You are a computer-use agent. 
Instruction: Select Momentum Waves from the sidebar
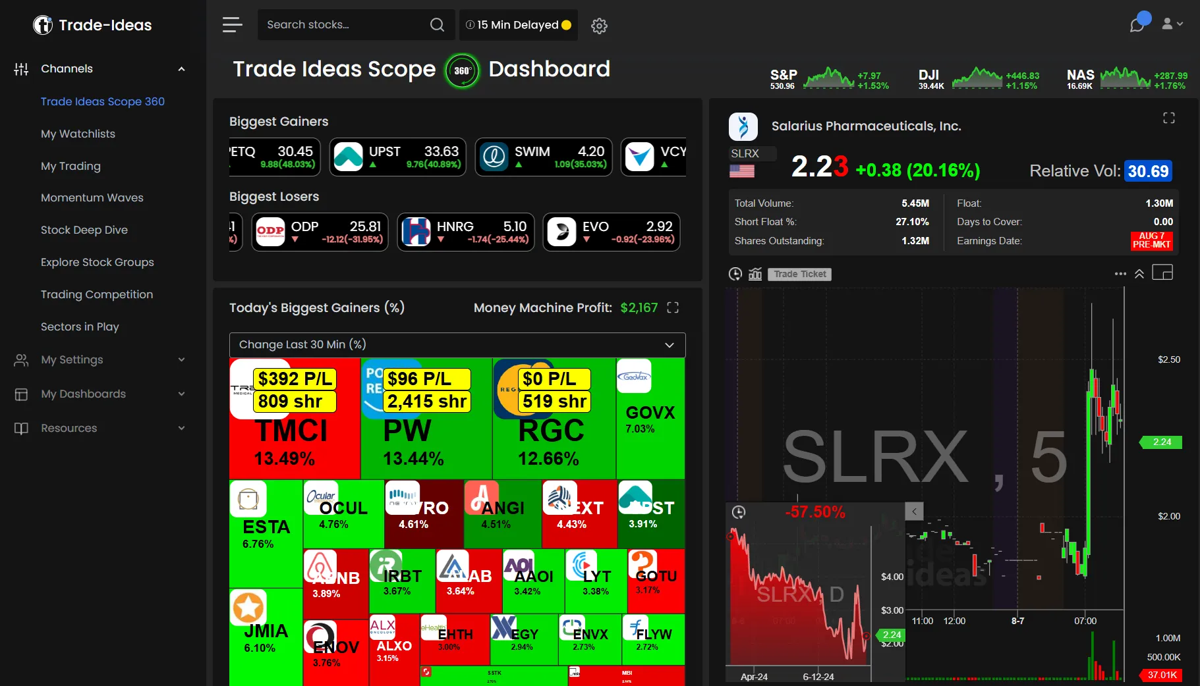(92, 198)
